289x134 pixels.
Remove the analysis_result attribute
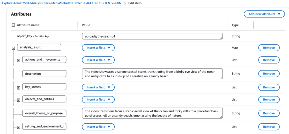pyautogui.click(x=269, y=48)
